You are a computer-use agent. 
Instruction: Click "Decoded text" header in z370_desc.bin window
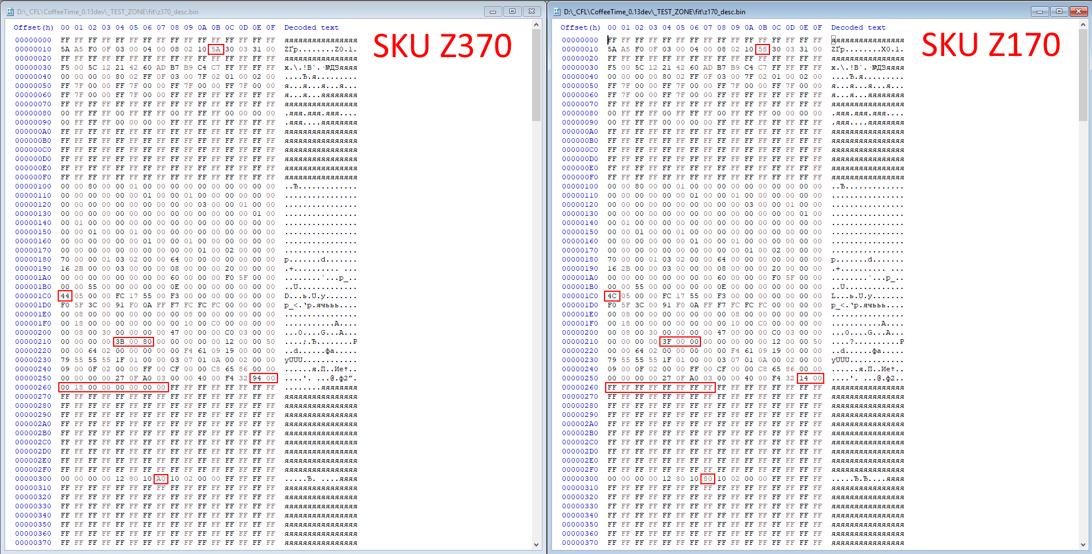[x=312, y=27]
